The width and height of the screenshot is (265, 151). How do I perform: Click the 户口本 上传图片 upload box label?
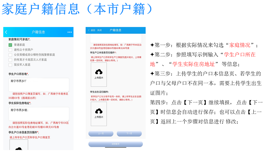tap(99, 78)
